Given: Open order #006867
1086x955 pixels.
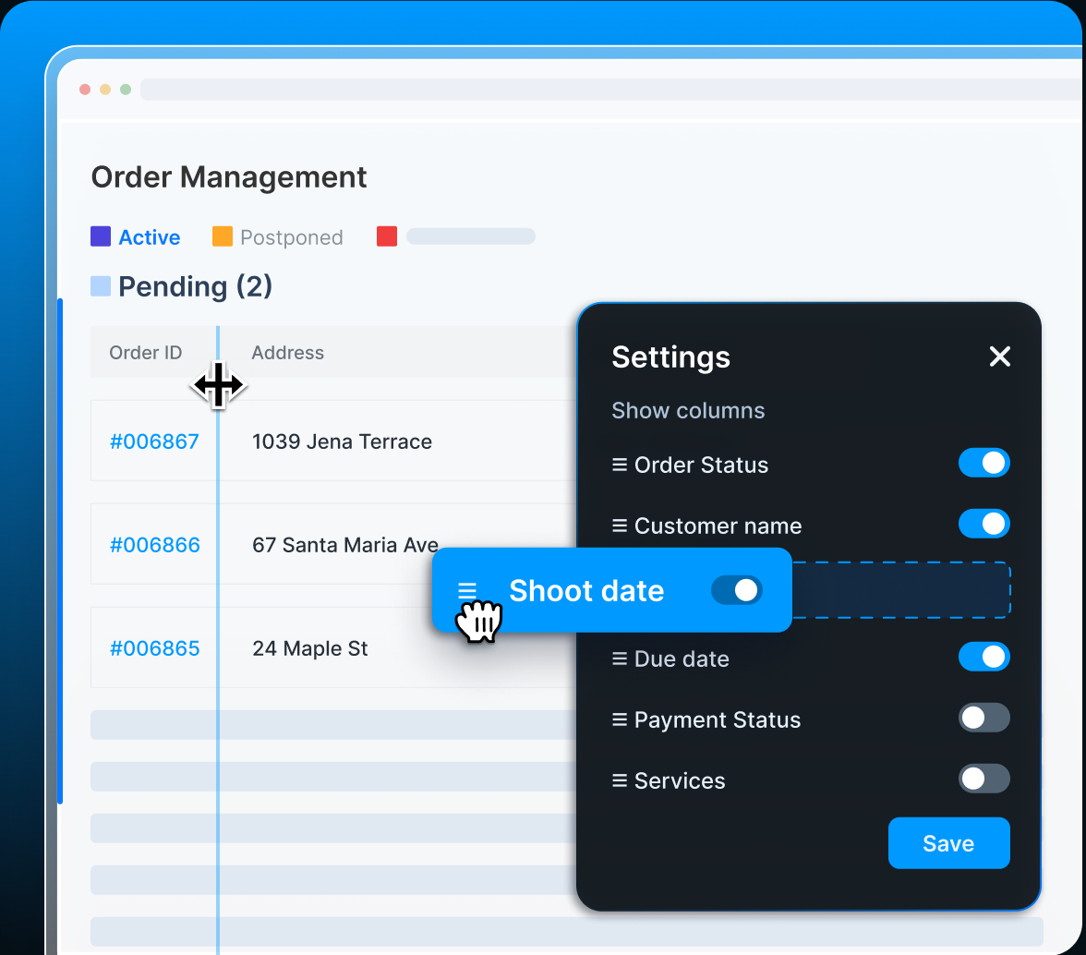Looking at the screenshot, I should (154, 441).
